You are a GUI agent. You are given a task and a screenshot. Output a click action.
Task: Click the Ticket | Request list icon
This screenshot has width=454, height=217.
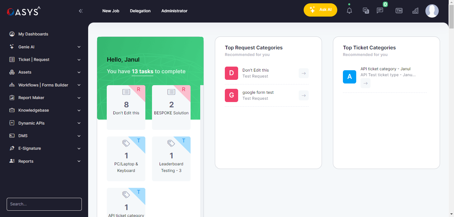pos(12,60)
